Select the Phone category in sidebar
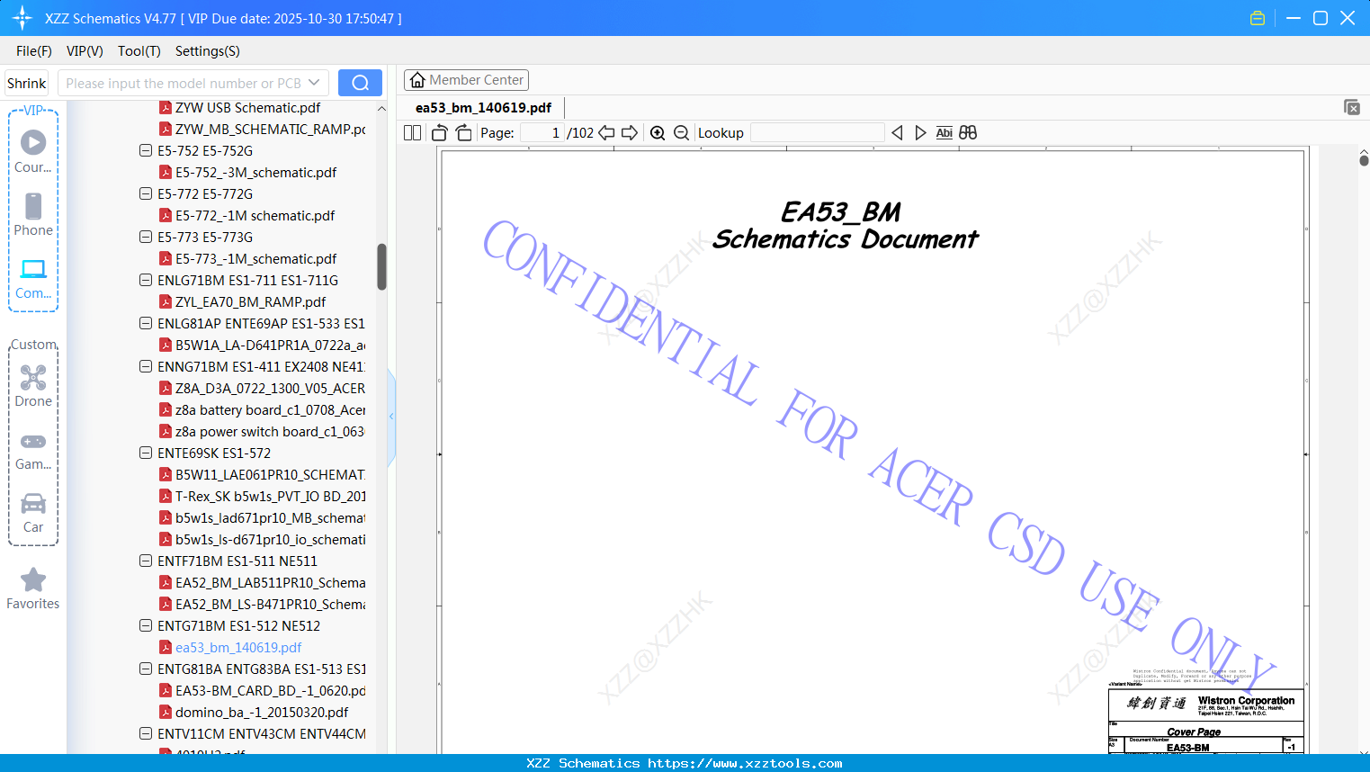The height and width of the screenshot is (772, 1370). 33,214
